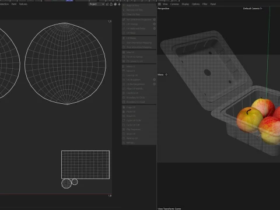
Task: Click Line Up UV icon
Action: [124, 75]
